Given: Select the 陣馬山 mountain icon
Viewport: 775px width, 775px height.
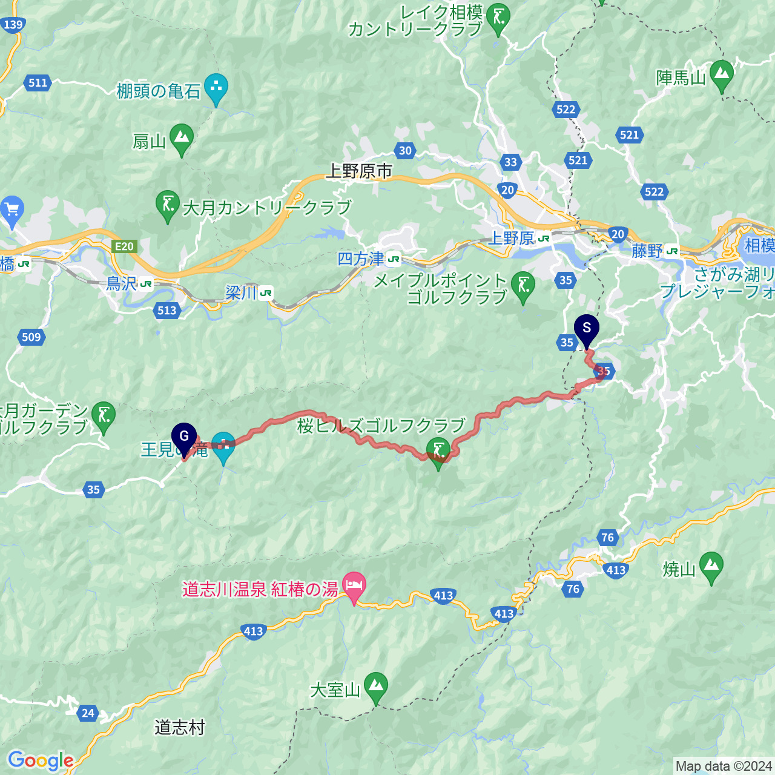Looking at the screenshot, I should [721, 77].
